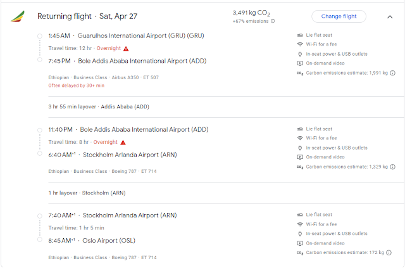Click the overnight warning icon for ADD departure

pos(123,142)
